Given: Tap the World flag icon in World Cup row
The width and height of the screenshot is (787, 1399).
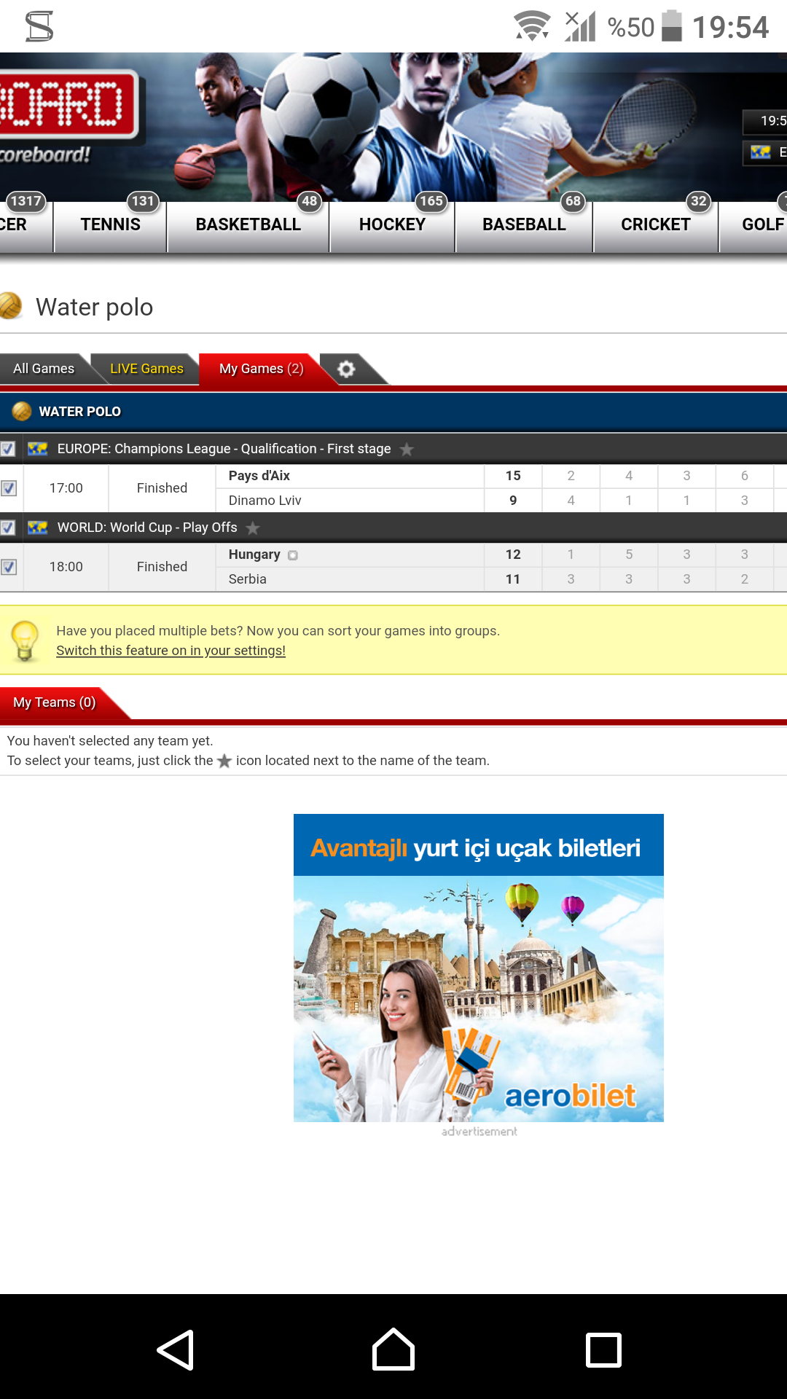Looking at the screenshot, I should (x=38, y=528).
